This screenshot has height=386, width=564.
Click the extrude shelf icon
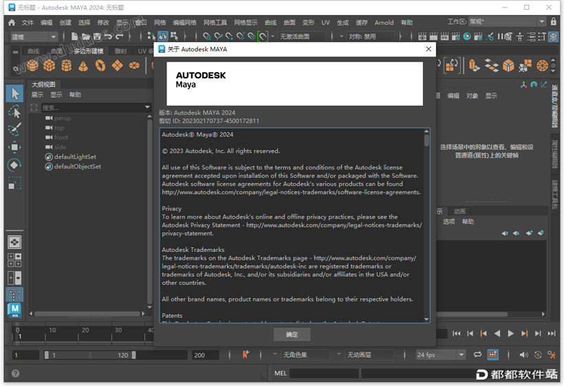tap(474, 66)
